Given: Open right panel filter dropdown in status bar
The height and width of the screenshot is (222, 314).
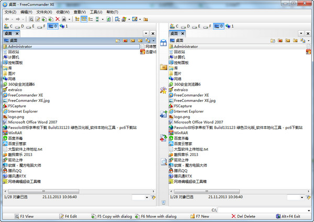Looking at the screenshot, I should point(302,197).
